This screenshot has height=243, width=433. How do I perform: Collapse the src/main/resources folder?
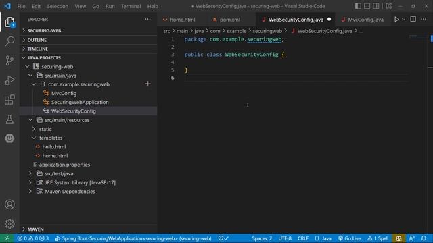click(x=30, y=120)
